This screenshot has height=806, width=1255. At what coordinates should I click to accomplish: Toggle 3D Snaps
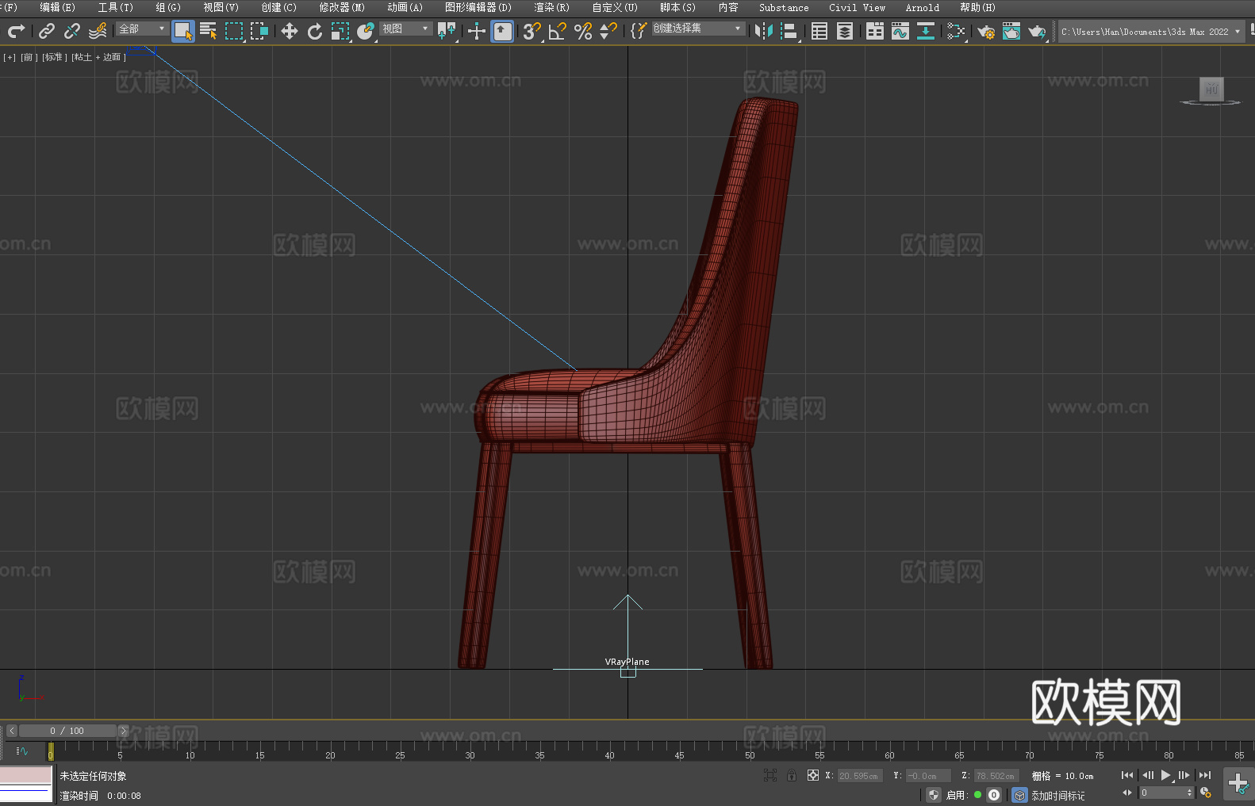532,31
